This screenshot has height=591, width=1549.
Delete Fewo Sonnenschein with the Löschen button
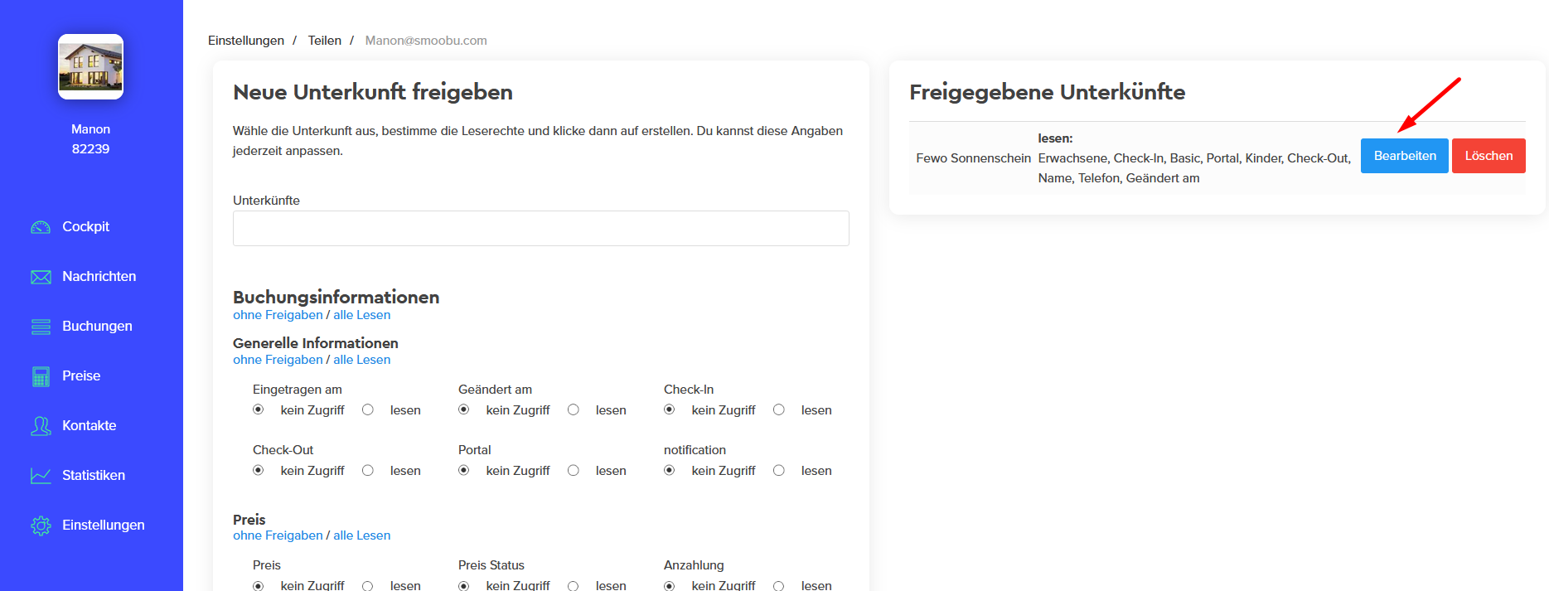point(1488,156)
